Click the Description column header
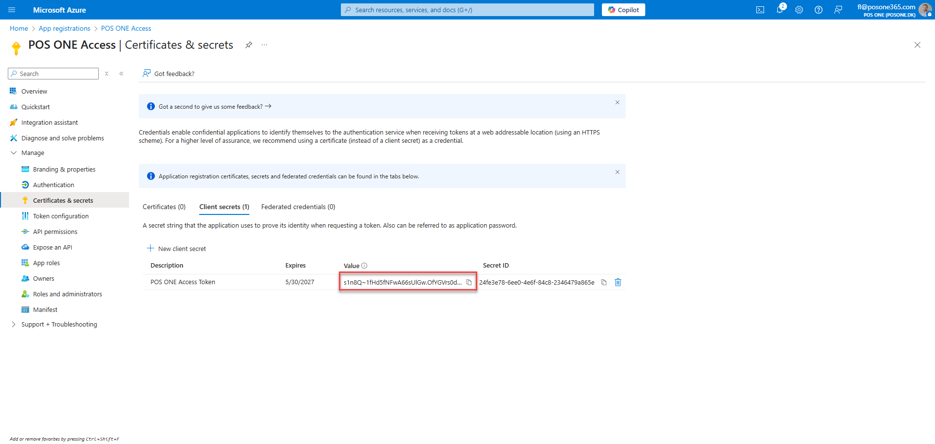 tap(167, 266)
